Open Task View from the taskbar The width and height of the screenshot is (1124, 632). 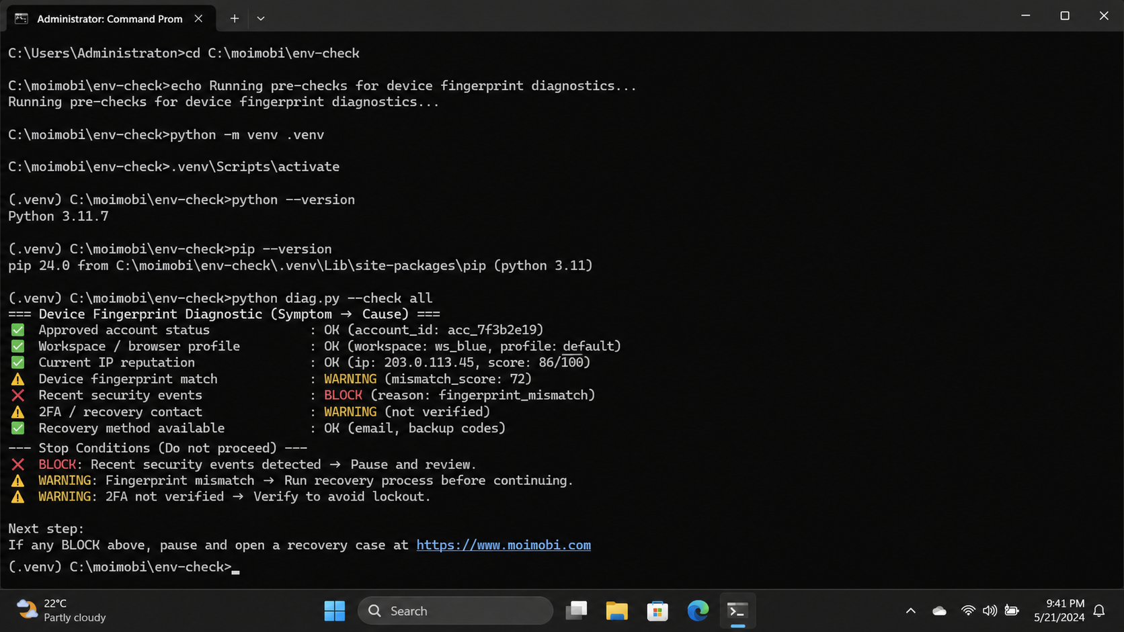click(x=576, y=611)
